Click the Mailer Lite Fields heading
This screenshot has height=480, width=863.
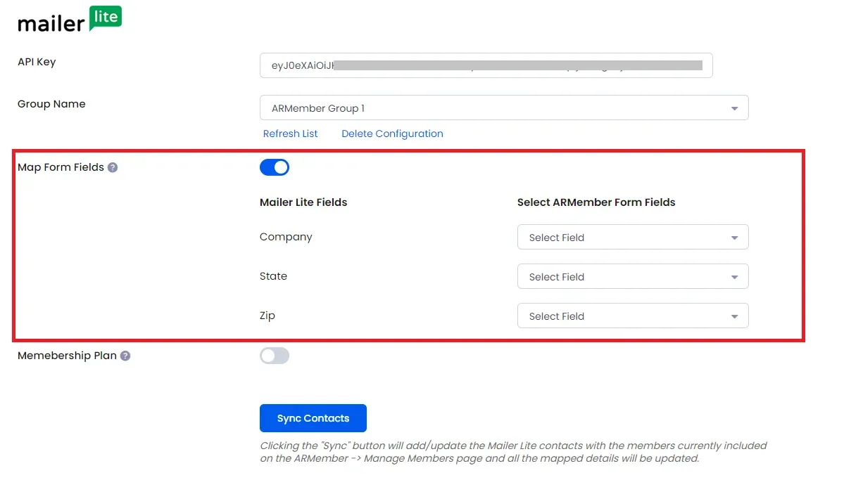point(303,202)
